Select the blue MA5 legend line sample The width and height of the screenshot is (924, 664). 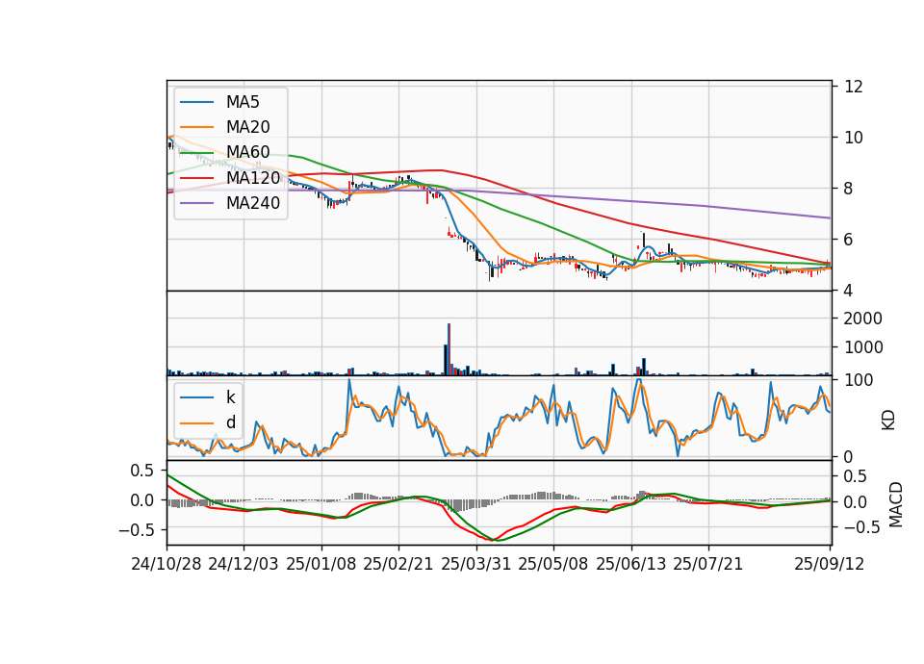(x=196, y=102)
